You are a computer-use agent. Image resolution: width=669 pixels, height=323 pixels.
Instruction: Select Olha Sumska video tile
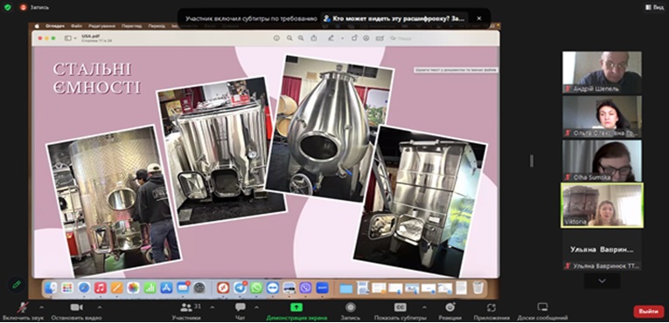[602, 161]
